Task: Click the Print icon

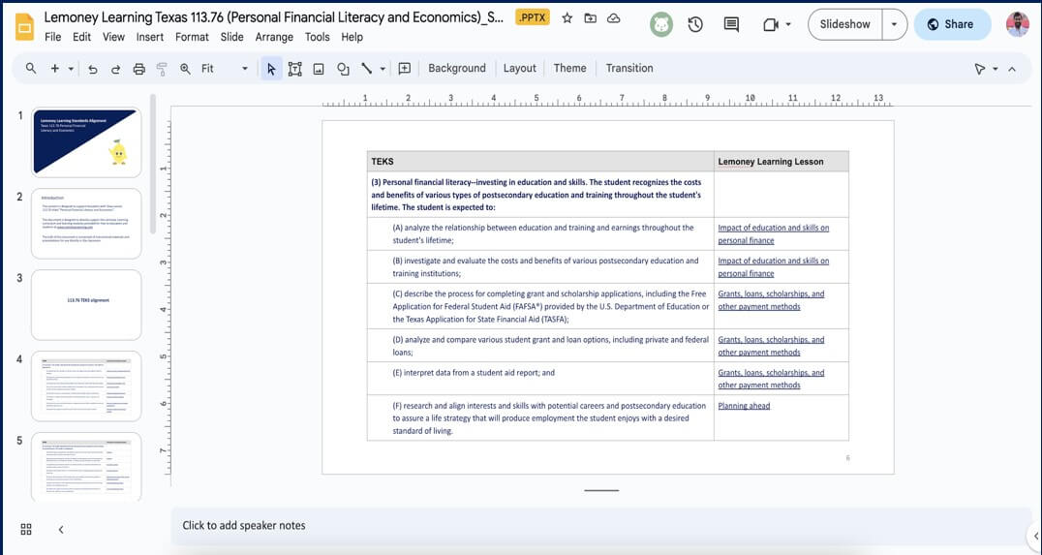Action: click(138, 69)
